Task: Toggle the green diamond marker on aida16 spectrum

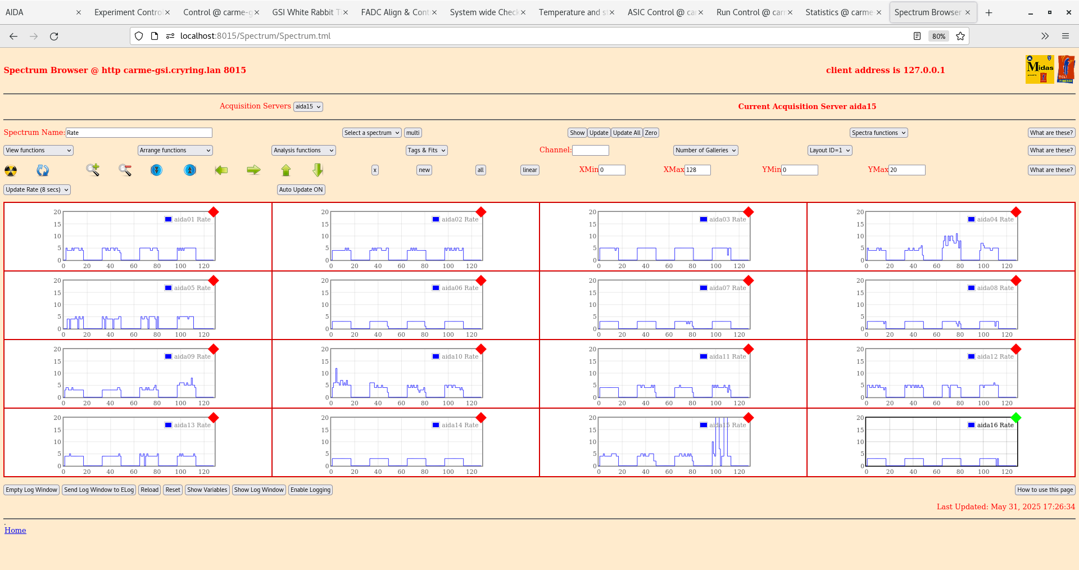Action: coord(1017,418)
